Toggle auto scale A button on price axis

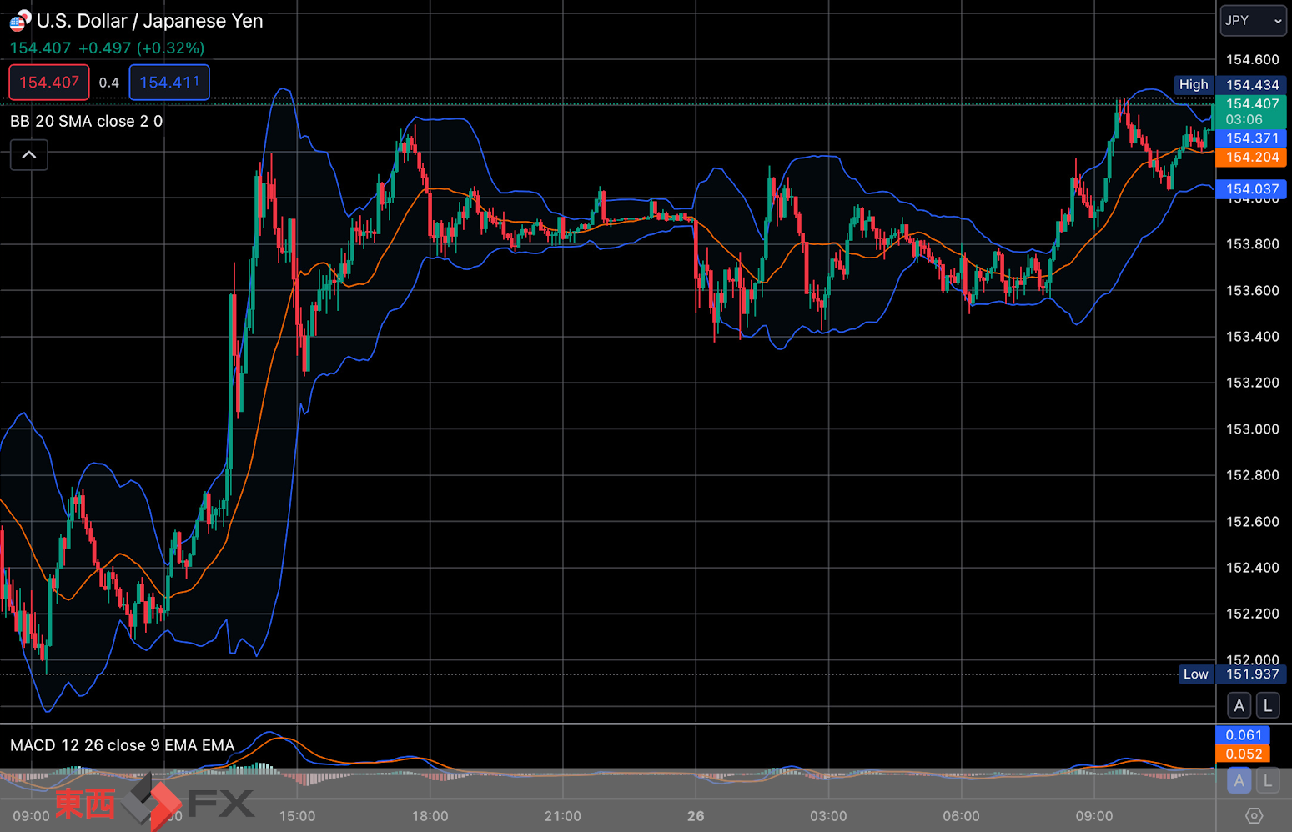coord(1239,706)
